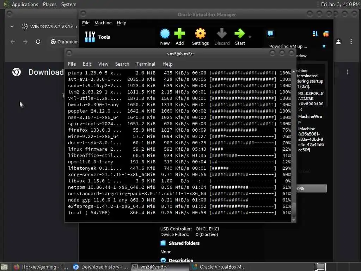Click the New VM icon in VirtualBox

pyautogui.click(x=165, y=37)
